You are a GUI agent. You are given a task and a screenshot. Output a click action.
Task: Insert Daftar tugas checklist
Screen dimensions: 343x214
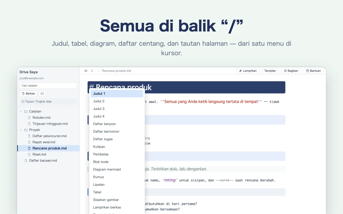tap(117, 139)
